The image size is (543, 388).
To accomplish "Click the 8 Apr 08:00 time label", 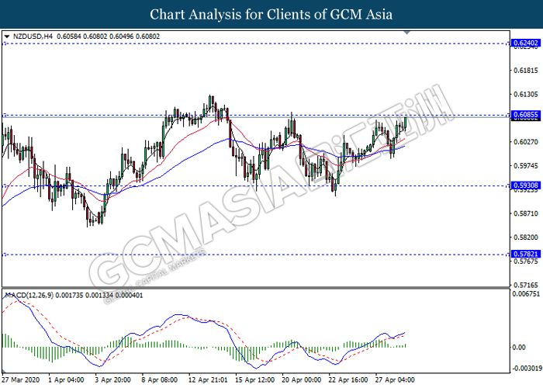I will click(160, 380).
